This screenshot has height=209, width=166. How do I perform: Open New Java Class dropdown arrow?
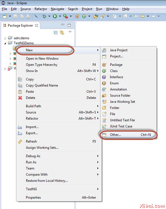tap(89, 16)
